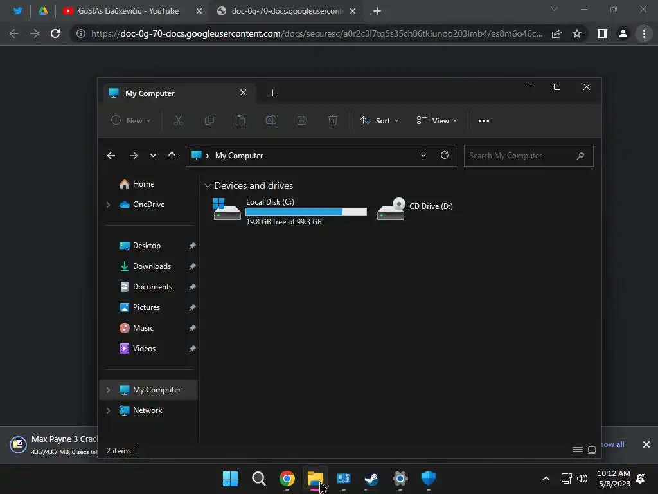Open the Sort dropdown
The width and height of the screenshot is (658, 494).
click(x=379, y=120)
